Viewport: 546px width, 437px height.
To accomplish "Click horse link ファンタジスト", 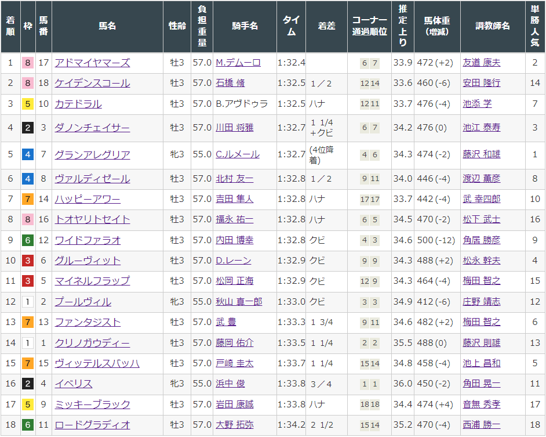I will point(88,322).
